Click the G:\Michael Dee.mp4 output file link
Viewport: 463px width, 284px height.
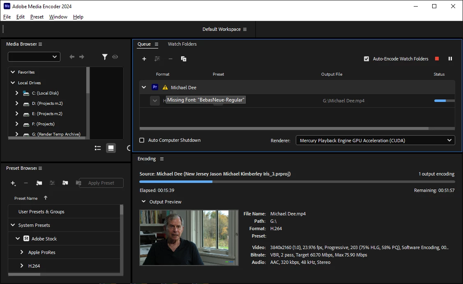point(343,101)
